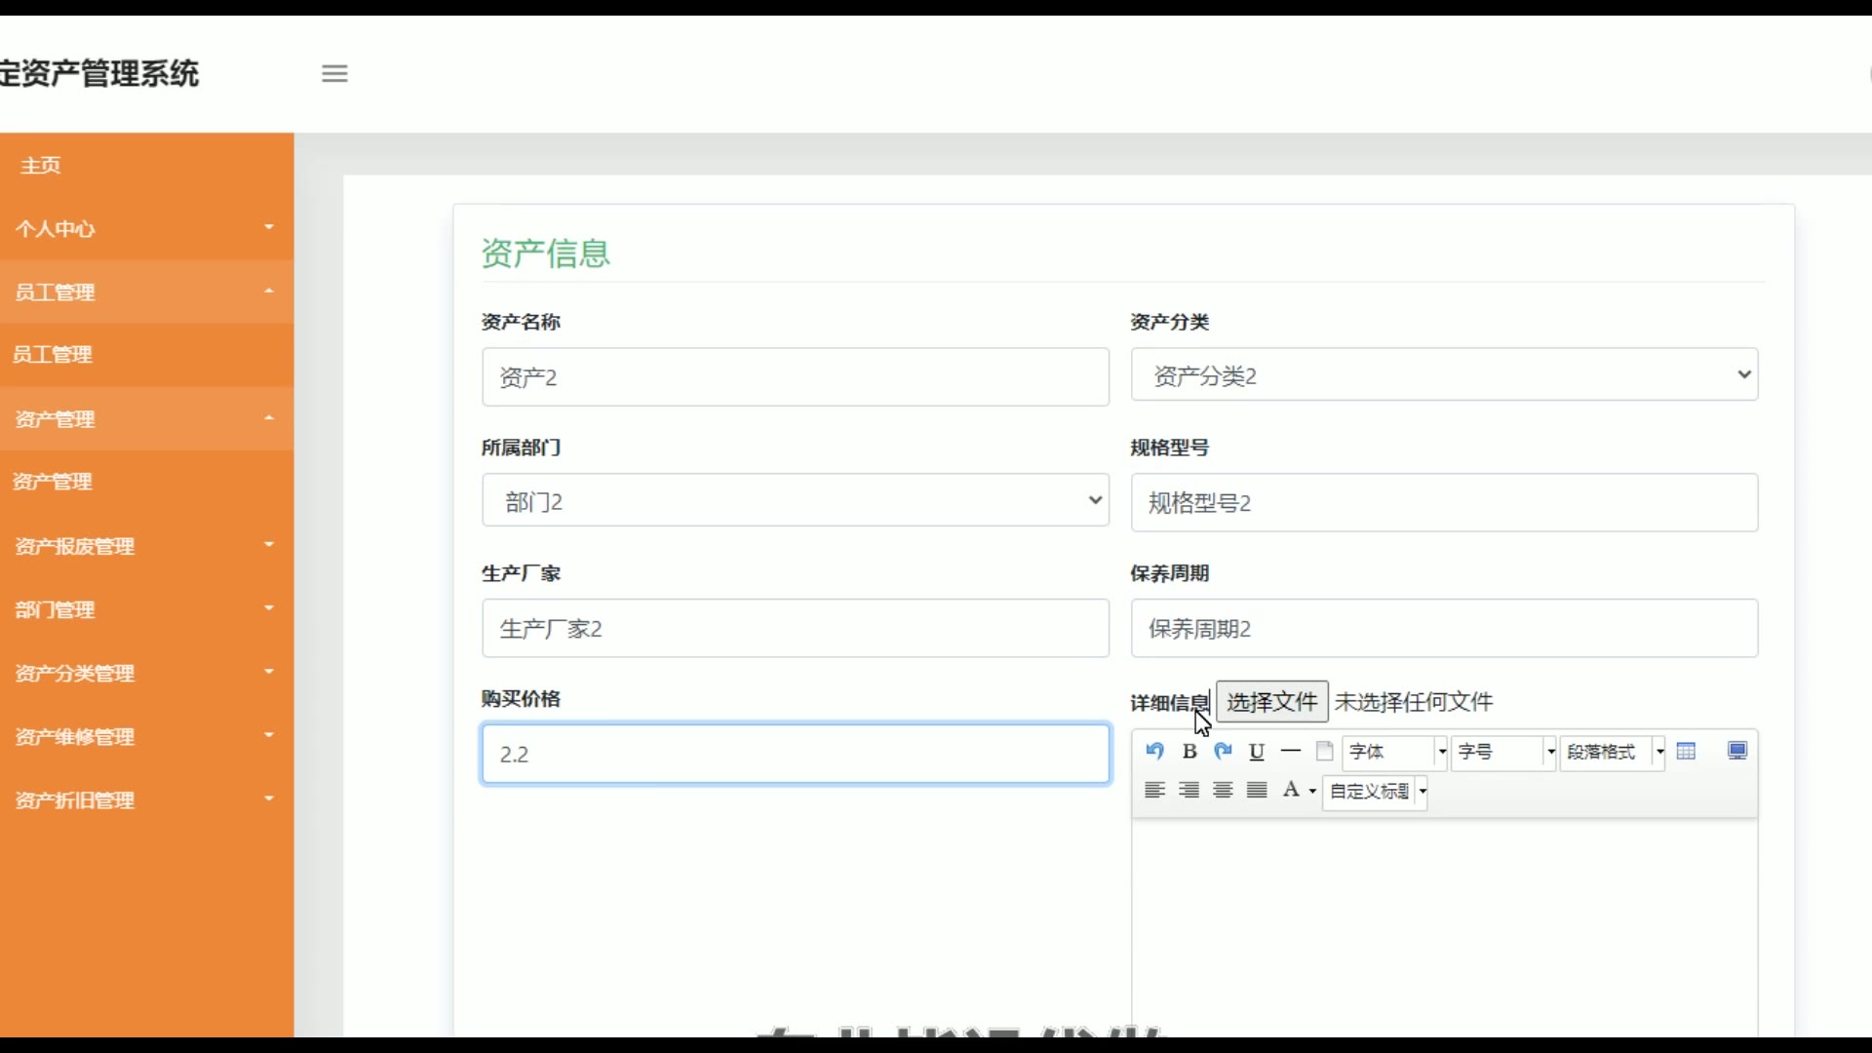Align text left in the editor

pos(1154,790)
